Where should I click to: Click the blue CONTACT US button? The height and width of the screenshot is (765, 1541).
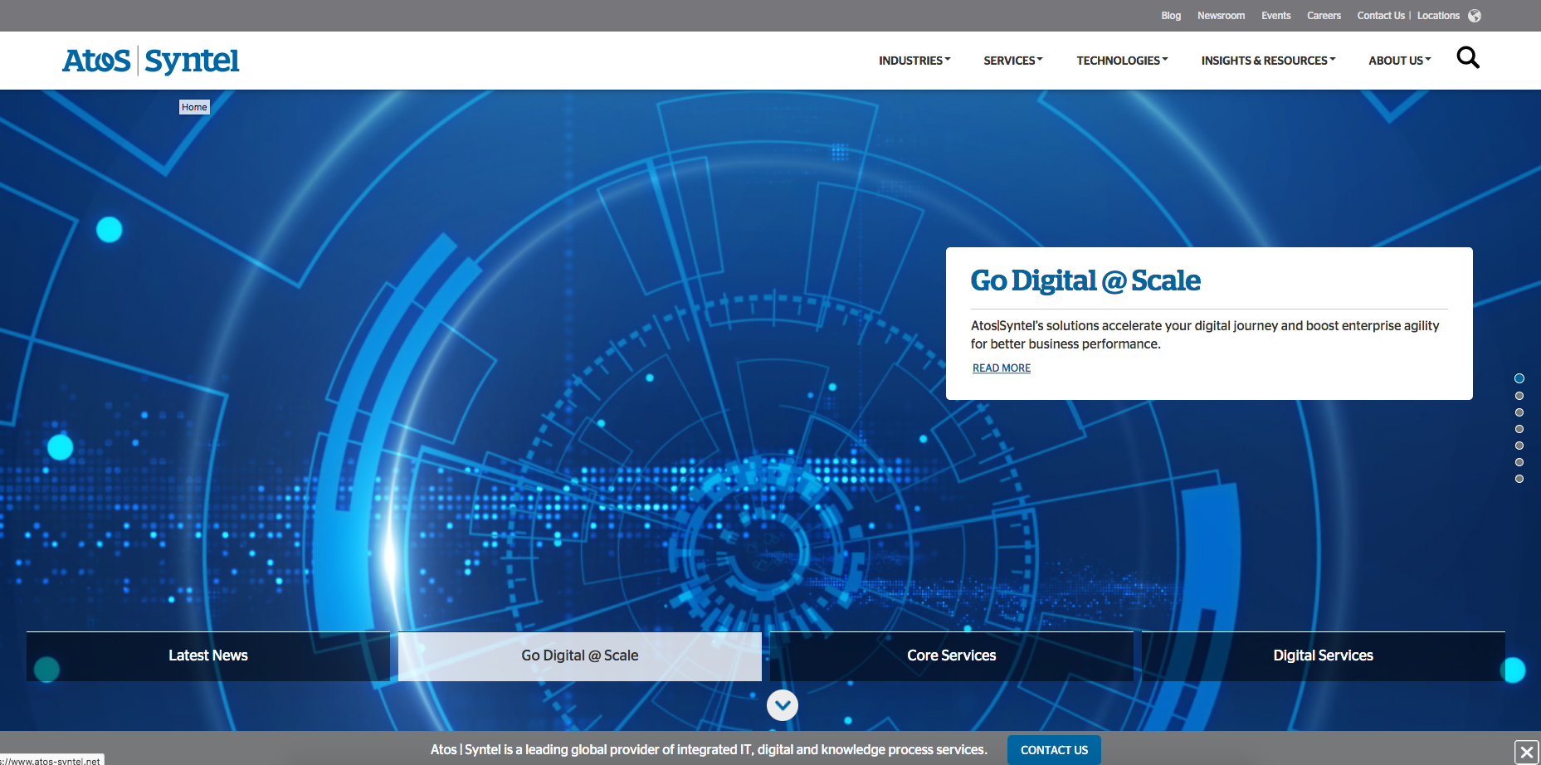click(x=1054, y=750)
